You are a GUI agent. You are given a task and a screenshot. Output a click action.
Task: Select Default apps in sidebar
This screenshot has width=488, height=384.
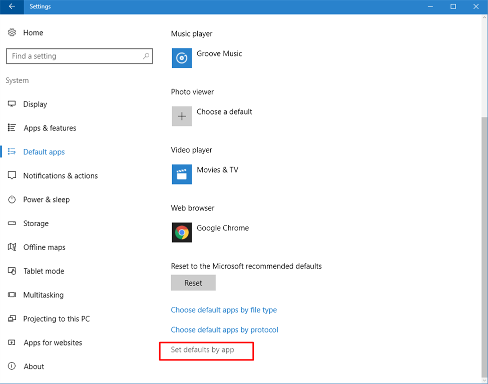point(44,151)
